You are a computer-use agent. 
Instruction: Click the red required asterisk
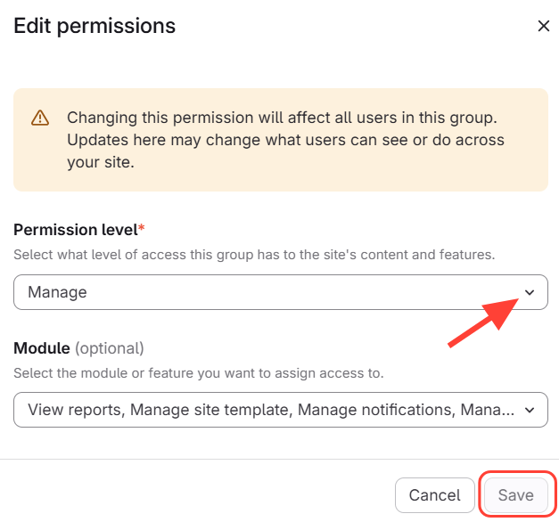coord(141,229)
